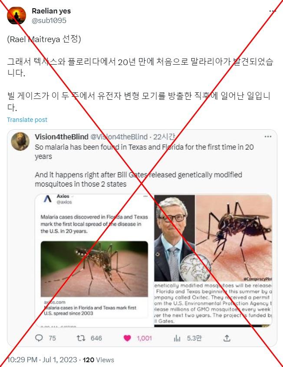
Task: Share the quoted post via upload icon
Action: 227,338
